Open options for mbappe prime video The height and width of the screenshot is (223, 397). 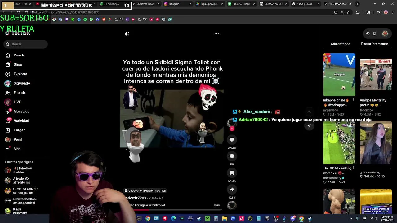pos(353,100)
